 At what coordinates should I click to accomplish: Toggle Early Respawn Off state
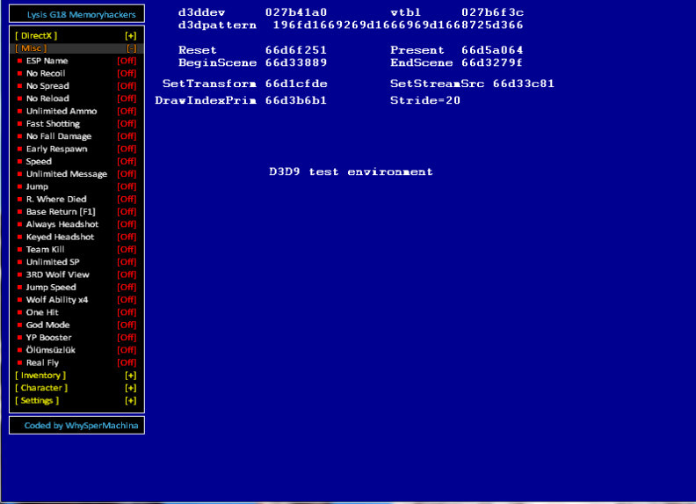pyautogui.click(x=127, y=149)
